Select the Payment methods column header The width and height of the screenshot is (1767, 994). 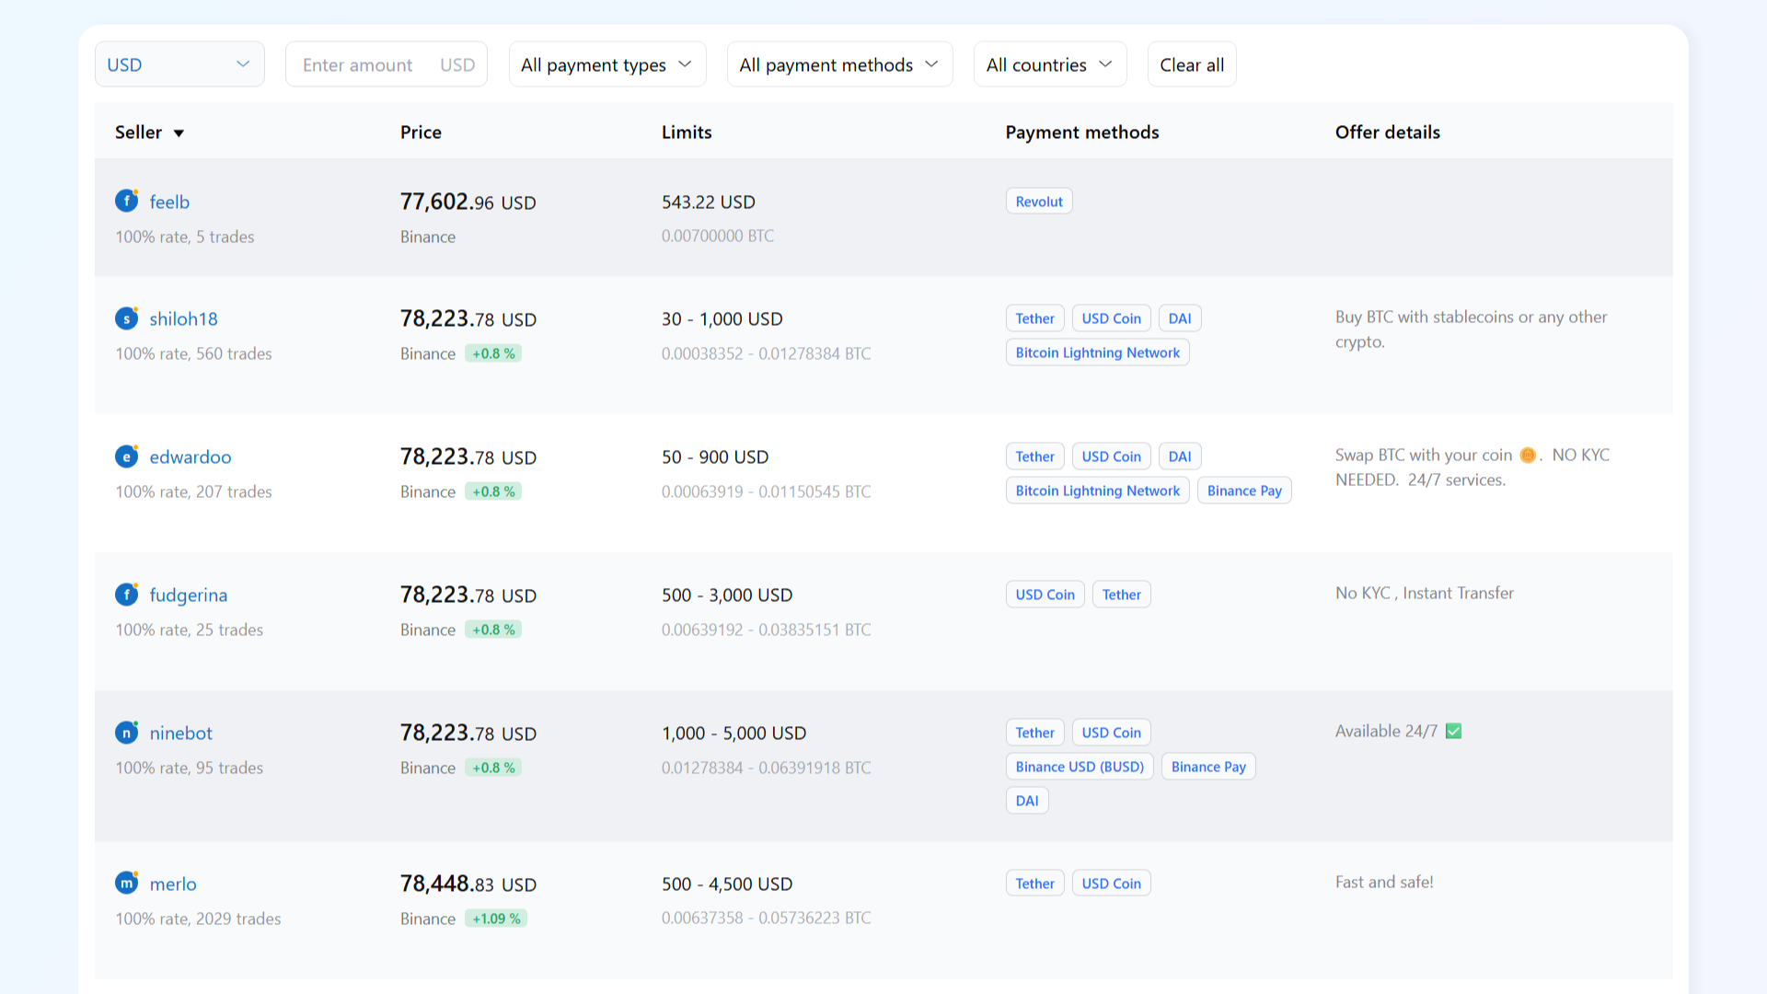[1082, 132]
